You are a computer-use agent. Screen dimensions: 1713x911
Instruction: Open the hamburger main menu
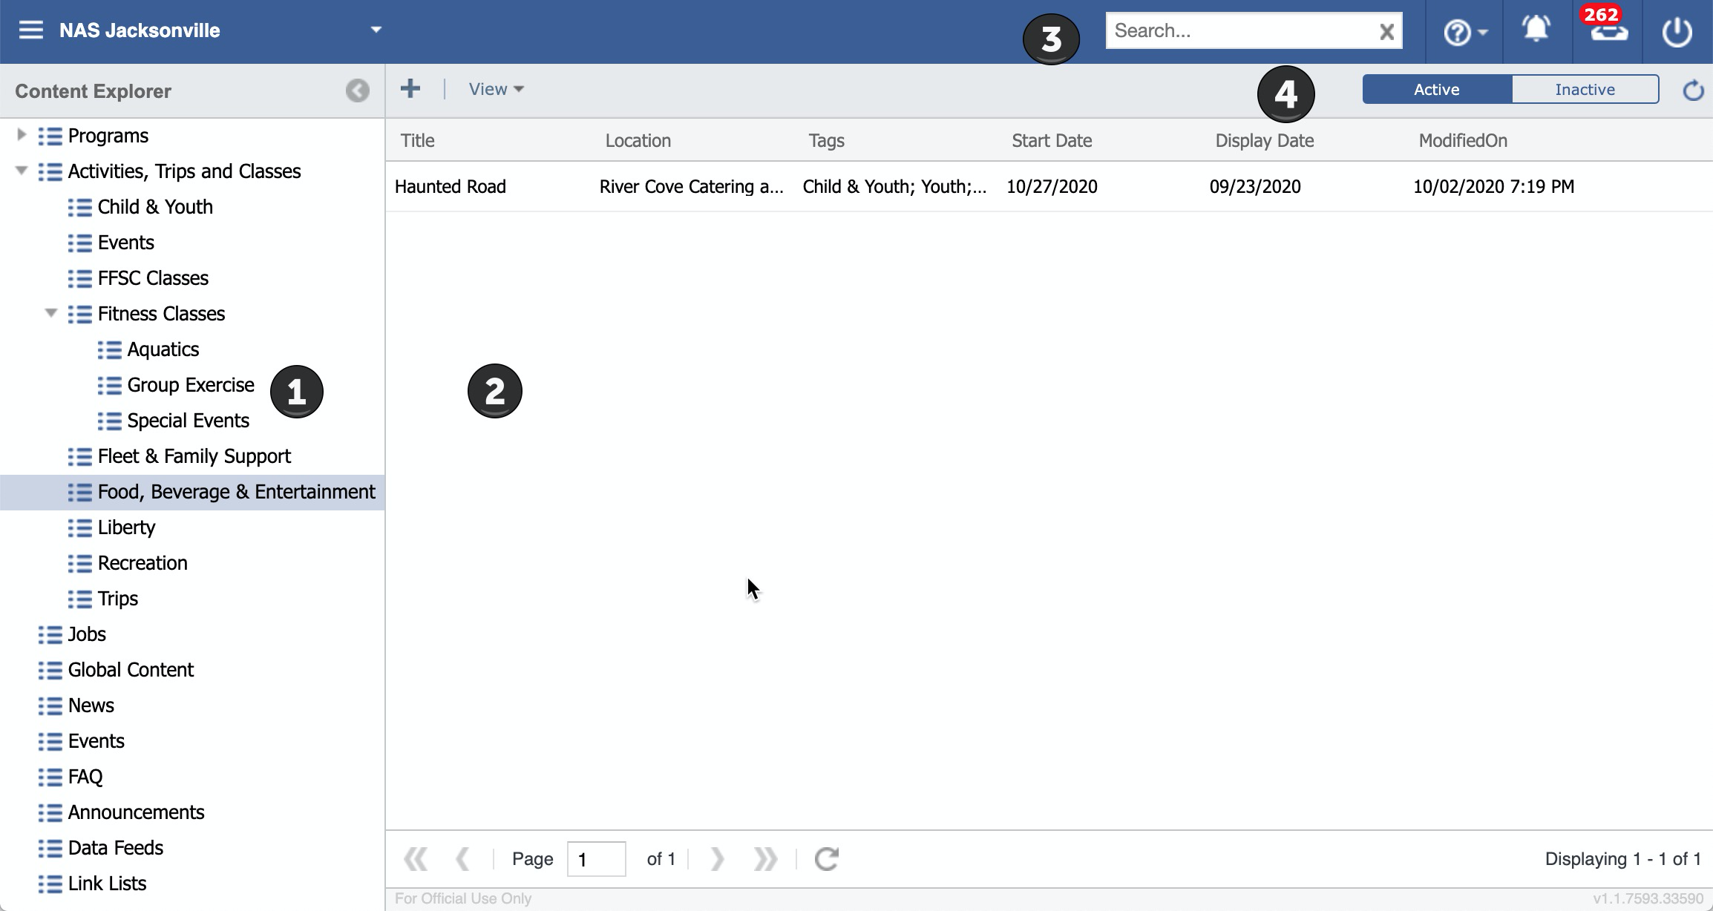(x=30, y=30)
